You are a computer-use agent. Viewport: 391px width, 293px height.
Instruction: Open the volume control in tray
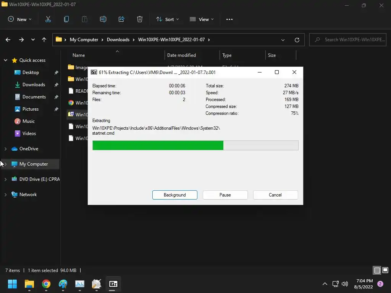click(x=345, y=284)
